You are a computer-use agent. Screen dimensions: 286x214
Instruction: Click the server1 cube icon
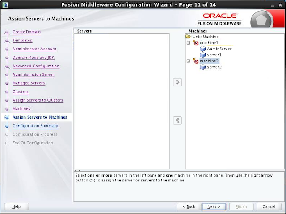pos(202,55)
